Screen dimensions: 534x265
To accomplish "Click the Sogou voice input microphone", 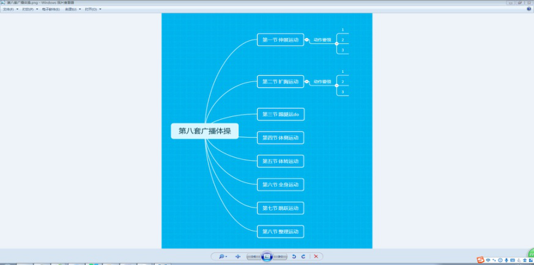I will 506,260.
